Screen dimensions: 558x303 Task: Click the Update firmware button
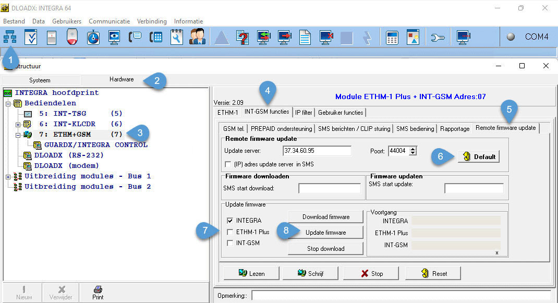(x=325, y=233)
